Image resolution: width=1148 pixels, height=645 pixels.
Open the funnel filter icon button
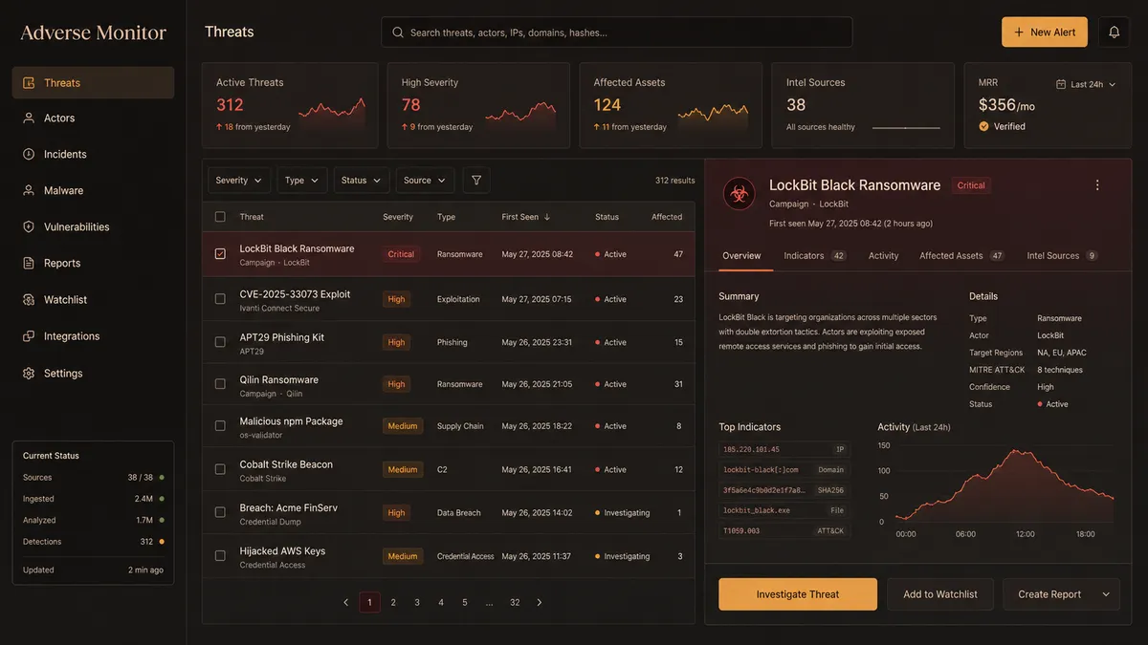(476, 181)
